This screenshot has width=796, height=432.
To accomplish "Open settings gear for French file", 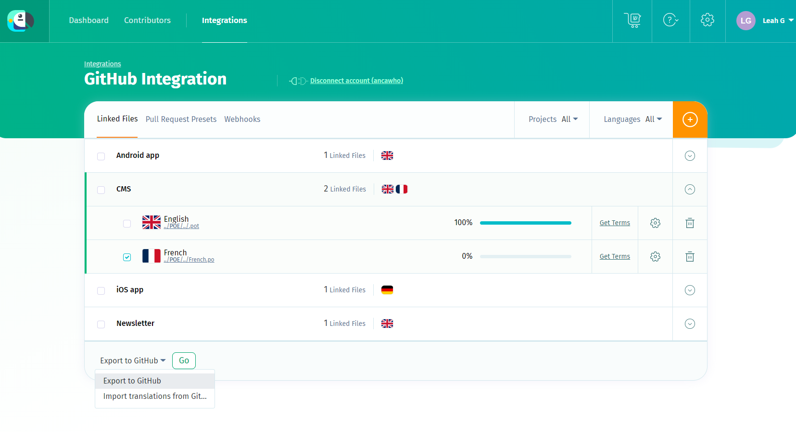I will 655,256.
